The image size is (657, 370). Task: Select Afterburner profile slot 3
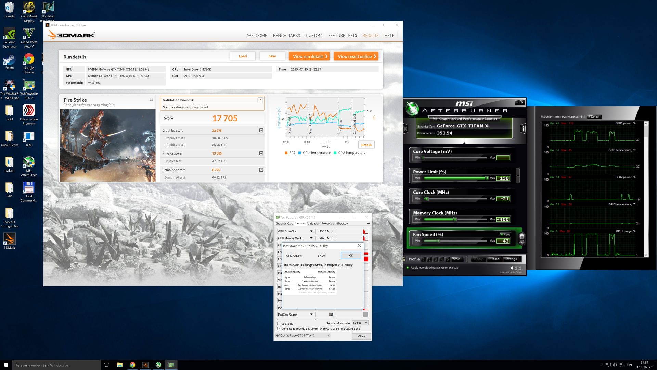(x=436, y=259)
